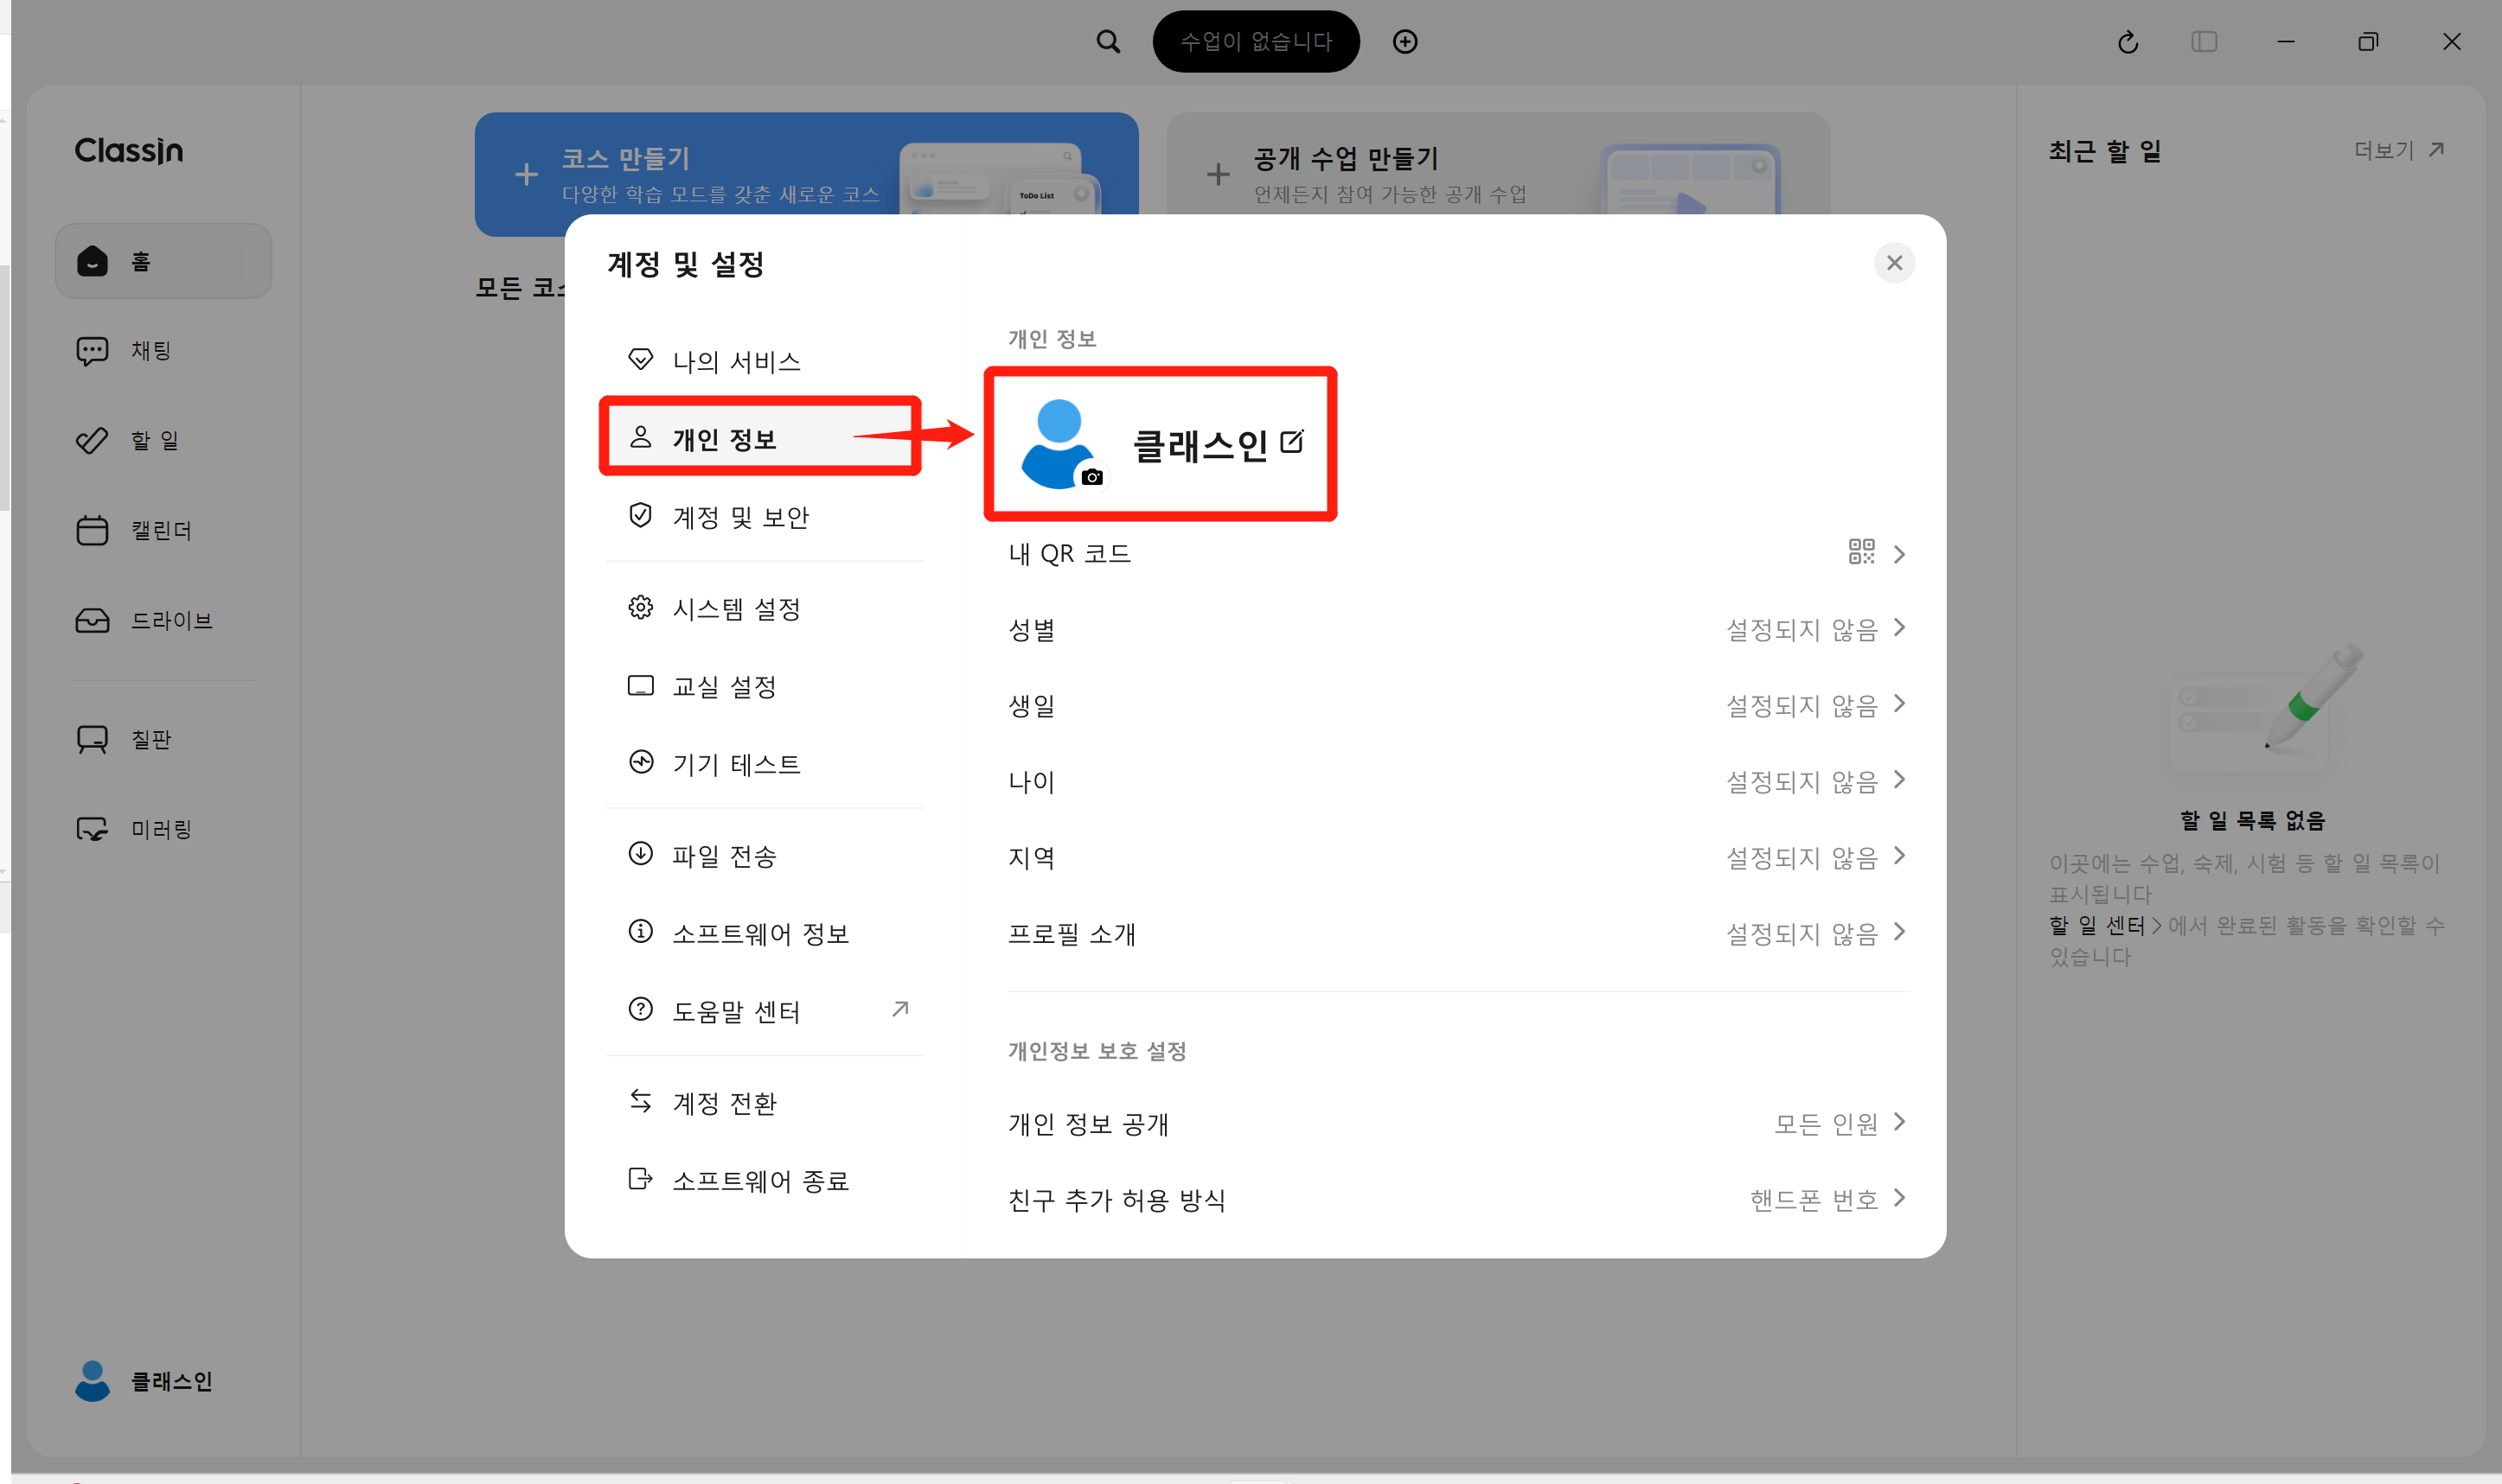This screenshot has height=1484, width=2502.
Task: Click 소프트웨어 종료 to exit the software
Action: (x=765, y=1181)
